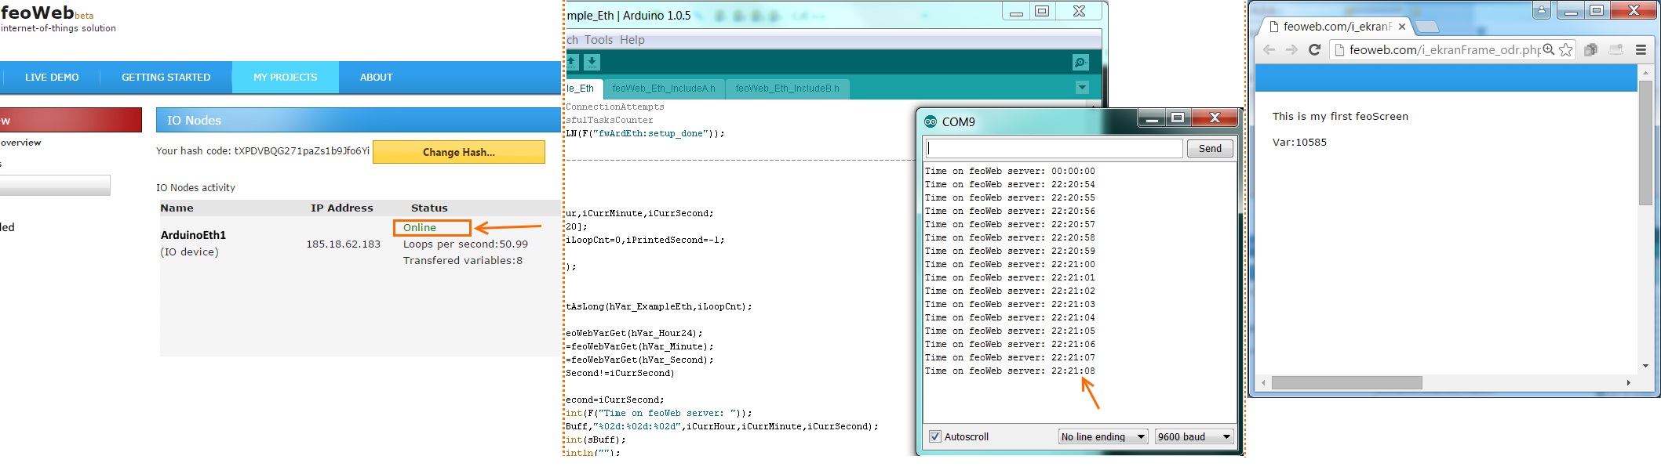1661x474 pixels.
Task: Click the 'This is my first feoScreen' text
Action: tap(1340, 117)
